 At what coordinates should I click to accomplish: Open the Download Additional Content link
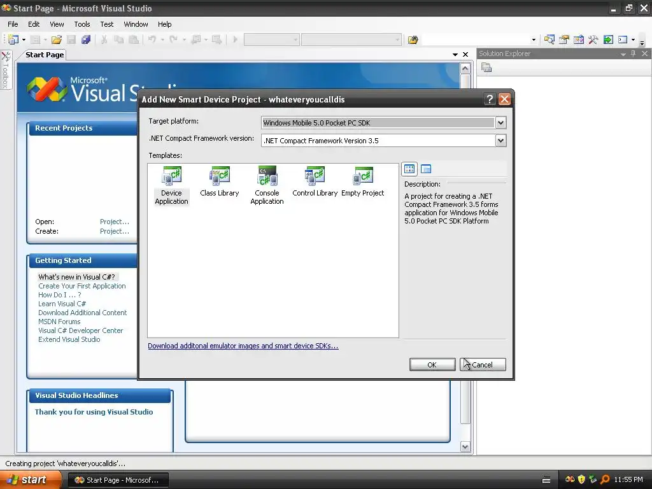(82, 313)
